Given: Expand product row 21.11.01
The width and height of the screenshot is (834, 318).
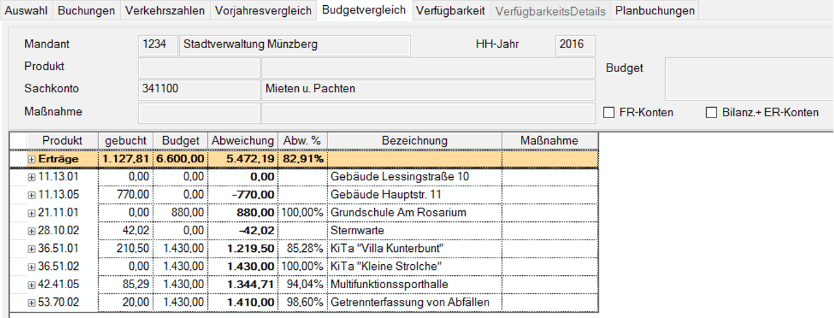Looking at the screenshot, I should point(32,213).
